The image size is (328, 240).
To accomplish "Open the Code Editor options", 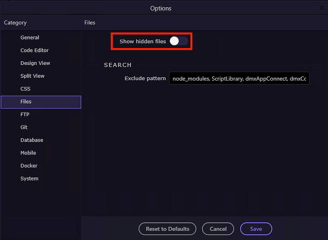I will [x=35, y=50].
